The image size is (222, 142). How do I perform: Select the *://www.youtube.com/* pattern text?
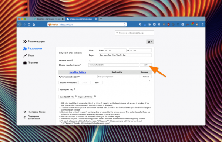pyautogui.click(x=69, y=77)
